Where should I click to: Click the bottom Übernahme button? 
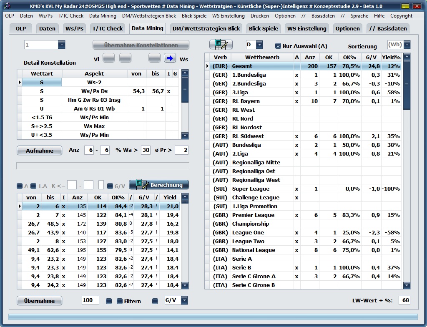coord(40,301)
